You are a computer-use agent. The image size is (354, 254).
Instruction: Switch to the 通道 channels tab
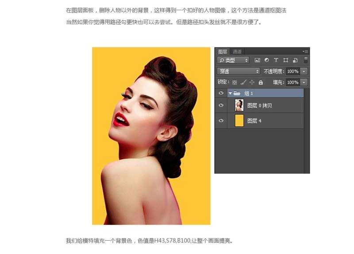(x=237, y=51)
